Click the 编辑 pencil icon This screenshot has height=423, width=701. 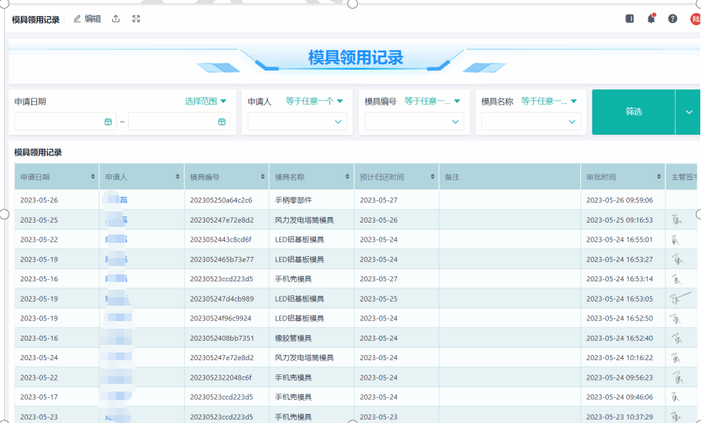[x=78, y=19]
